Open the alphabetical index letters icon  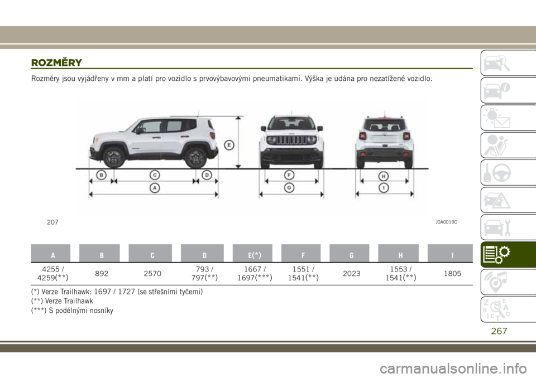[508, 309]
